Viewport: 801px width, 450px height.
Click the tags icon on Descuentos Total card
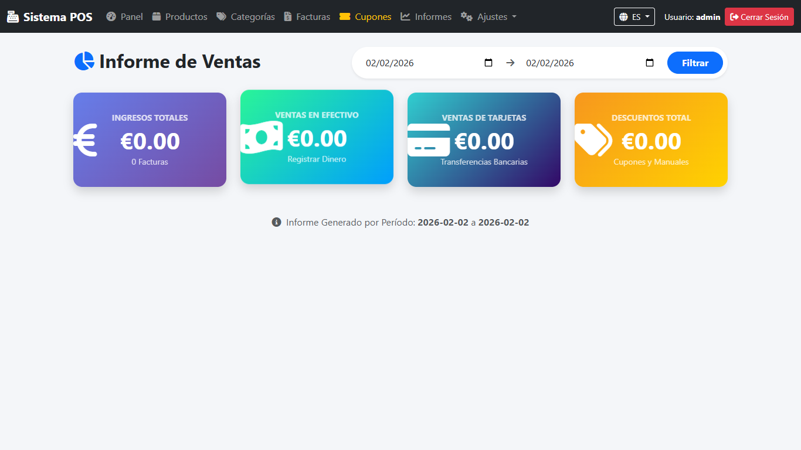[x=593, y=140]
